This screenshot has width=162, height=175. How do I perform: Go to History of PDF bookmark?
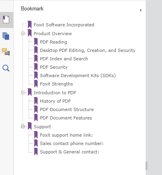pos(55,101)
